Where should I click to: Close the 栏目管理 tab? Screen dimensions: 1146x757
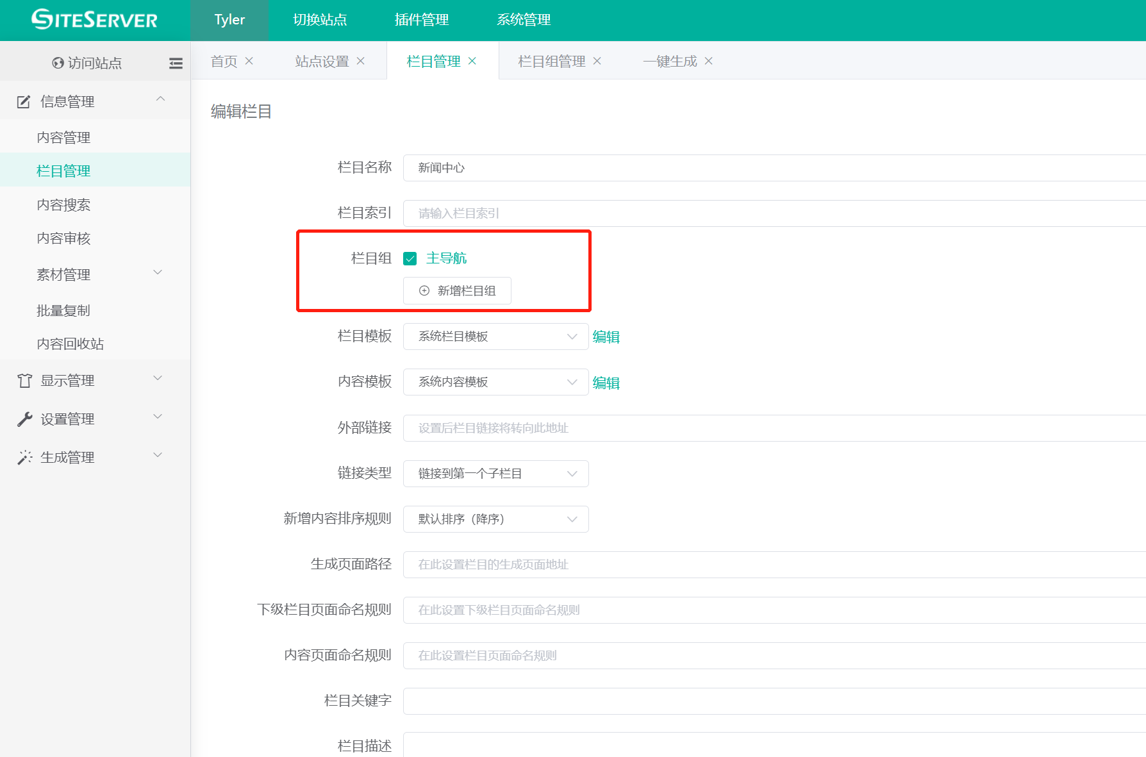[472, 61]
